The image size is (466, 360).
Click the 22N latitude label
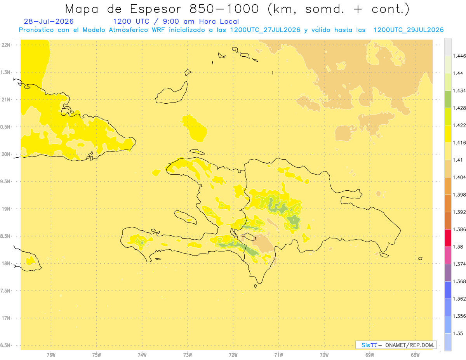[7, 45]
